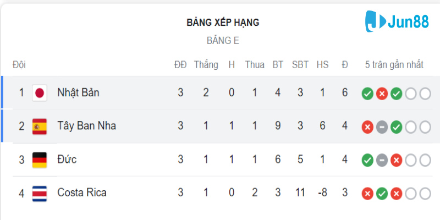Viewport: 440px width, 220px height.
Task: Click Đức's red loss icon
Action: 396,161
